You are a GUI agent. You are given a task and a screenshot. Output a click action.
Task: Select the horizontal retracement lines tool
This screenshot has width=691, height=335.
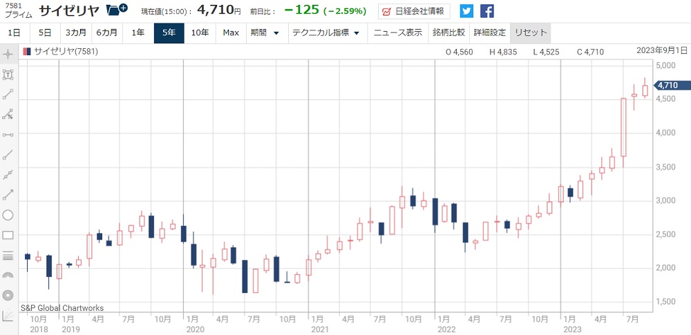[x=8, y=255]
